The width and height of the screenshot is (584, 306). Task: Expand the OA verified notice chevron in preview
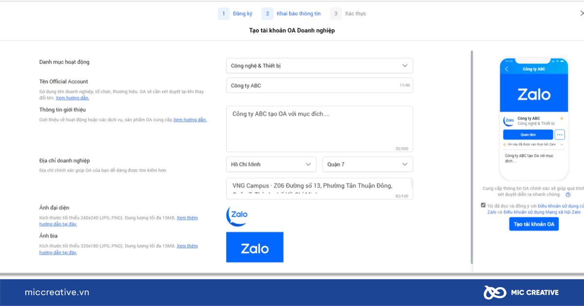(562, 144)
